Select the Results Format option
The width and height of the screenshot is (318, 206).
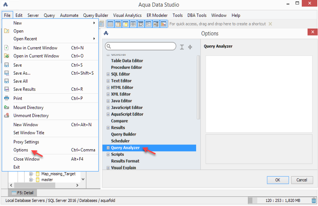point(125,161)
